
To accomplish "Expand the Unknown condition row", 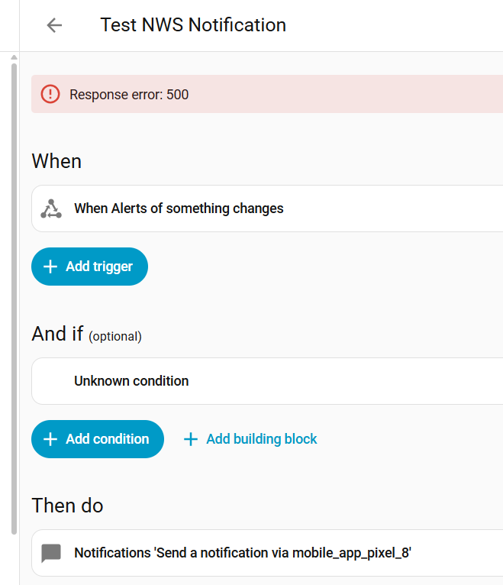I will coord(131,381).
